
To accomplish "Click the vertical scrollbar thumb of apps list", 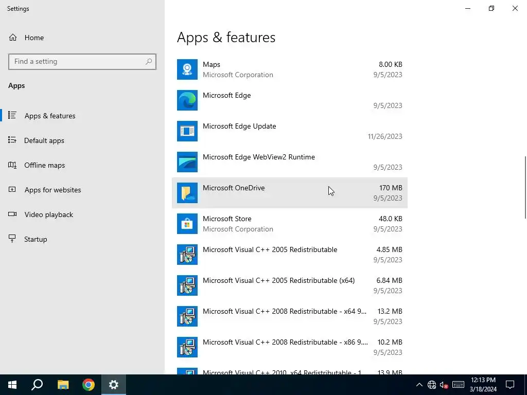I will click(525, 187).
